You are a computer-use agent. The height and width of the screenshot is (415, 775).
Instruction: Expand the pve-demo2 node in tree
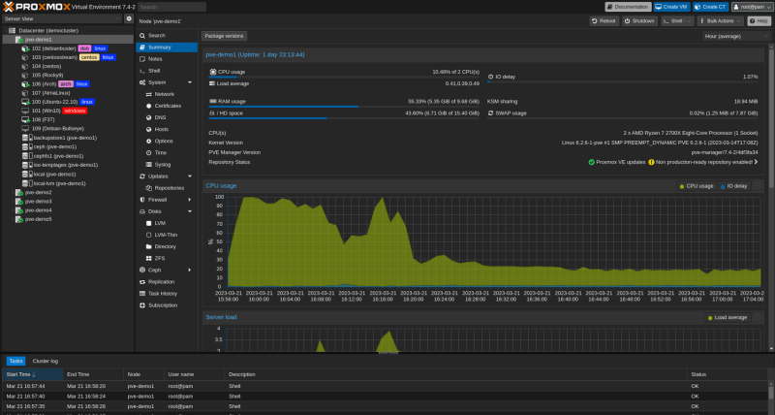(14, 192)
